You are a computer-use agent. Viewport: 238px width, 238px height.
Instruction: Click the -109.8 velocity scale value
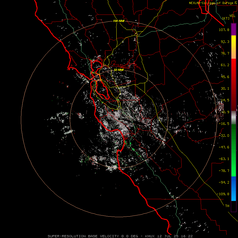[x=223, y=194]
